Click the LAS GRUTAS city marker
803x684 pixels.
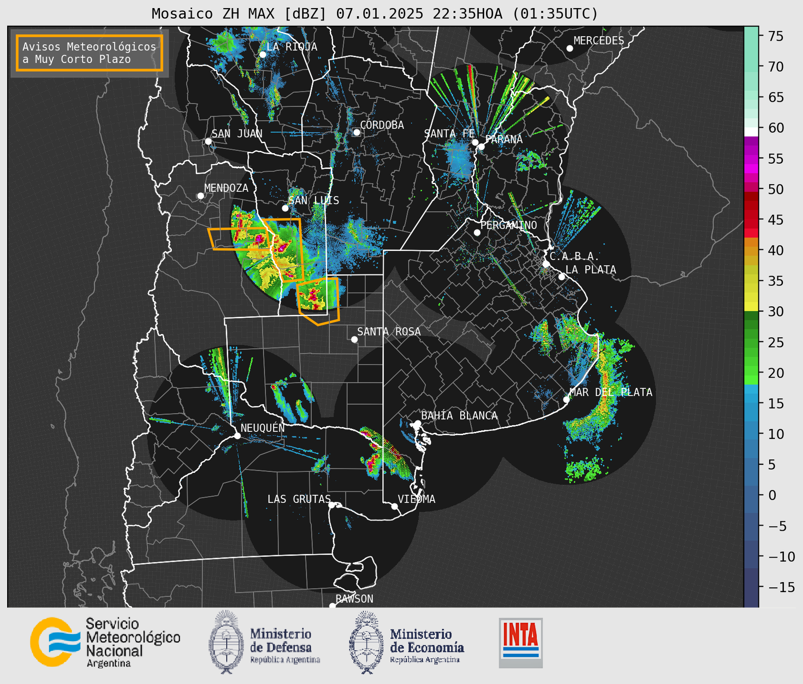(x=332, y=505)
